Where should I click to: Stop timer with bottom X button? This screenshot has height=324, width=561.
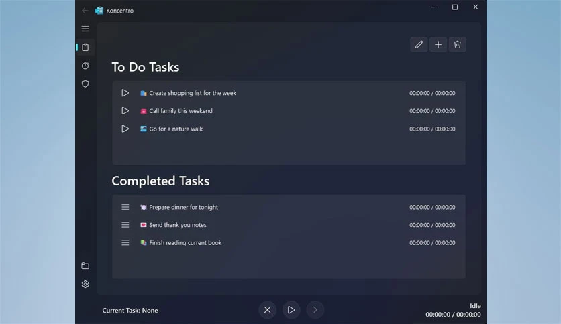[x=267, y=310]
